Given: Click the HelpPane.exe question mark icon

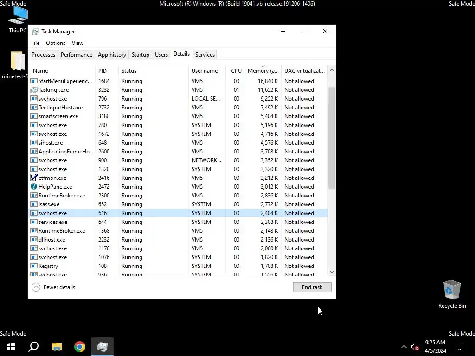Looking at the screenshot, I should (33, 187).
